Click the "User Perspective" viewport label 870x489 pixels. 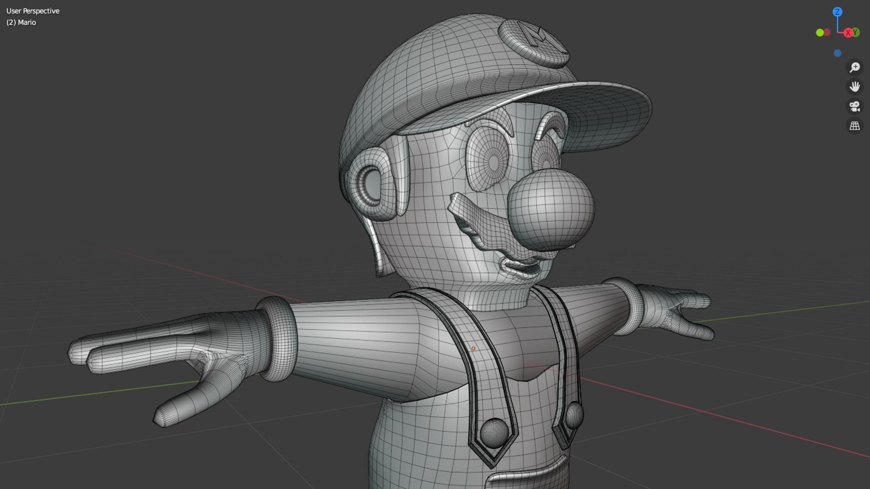33,11
